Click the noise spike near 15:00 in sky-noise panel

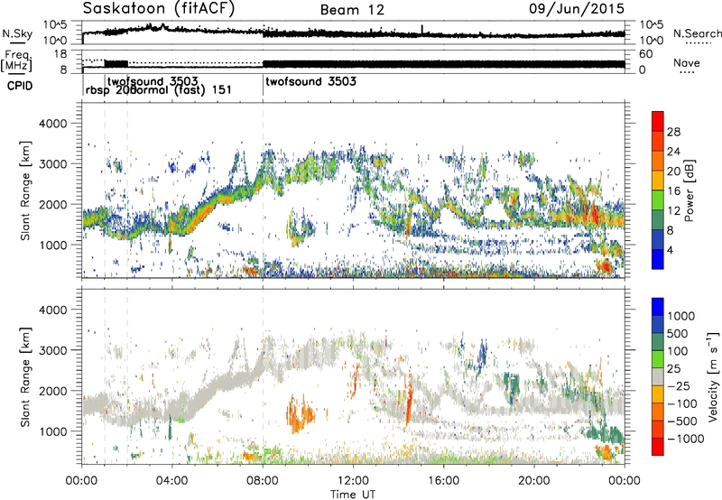(421, 30)
